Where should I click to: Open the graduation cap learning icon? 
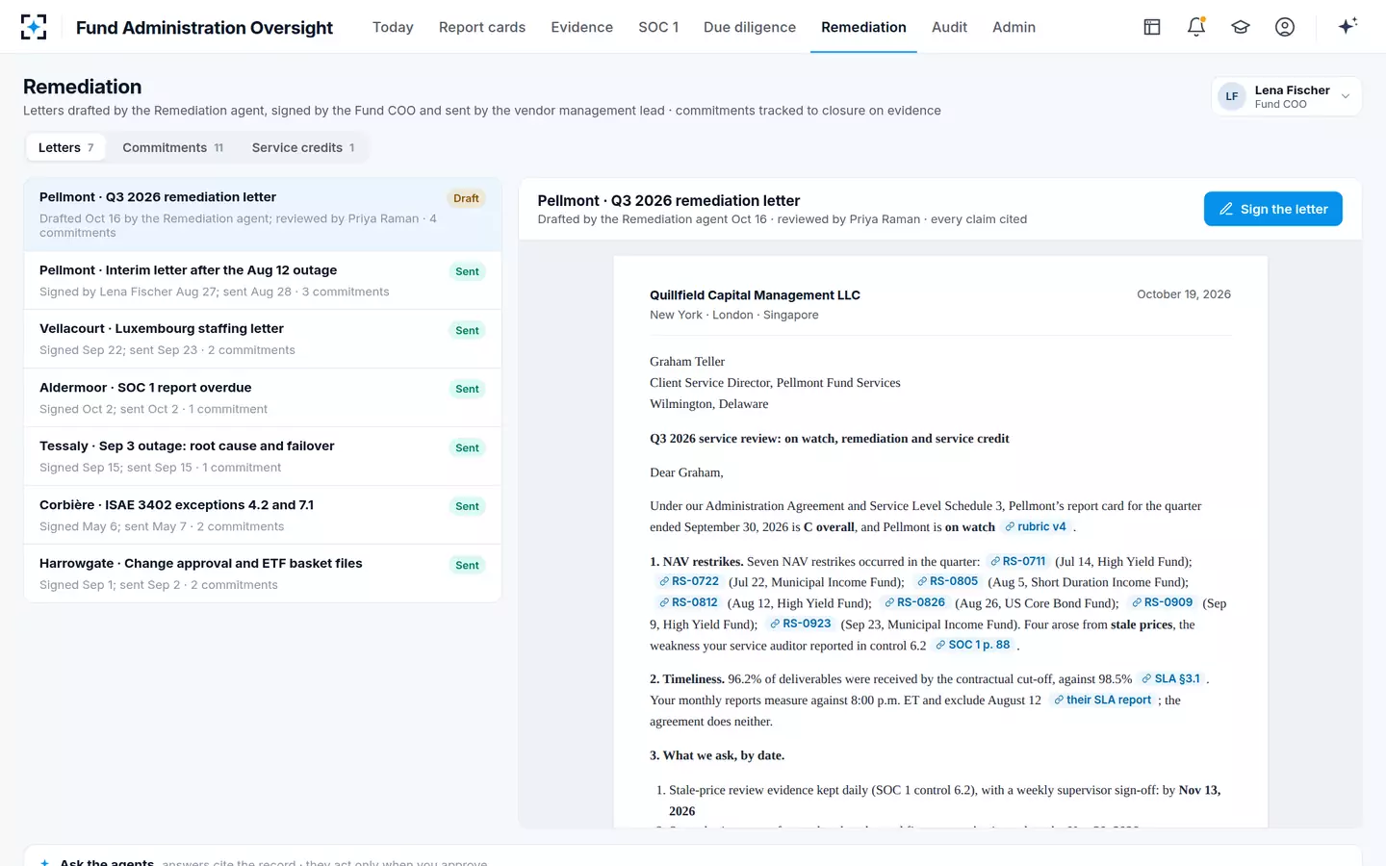1241,27
